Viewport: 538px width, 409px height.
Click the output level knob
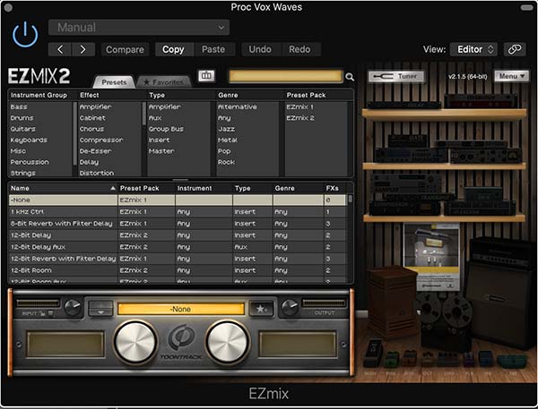[x=290, y=307]
